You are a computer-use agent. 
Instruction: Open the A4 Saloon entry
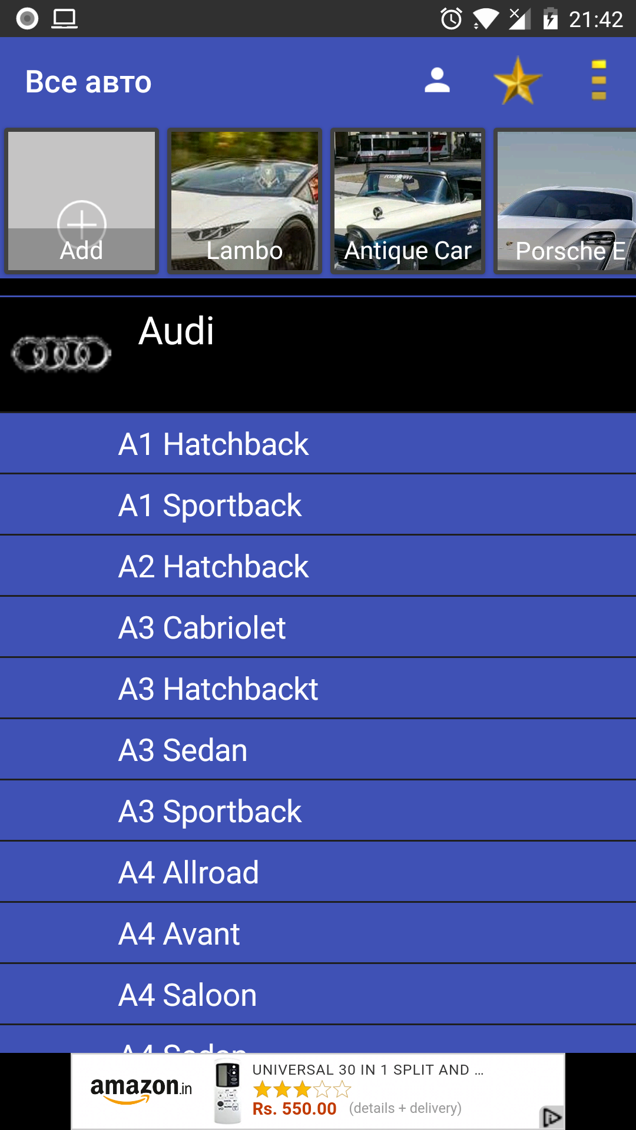click(318, 995)
